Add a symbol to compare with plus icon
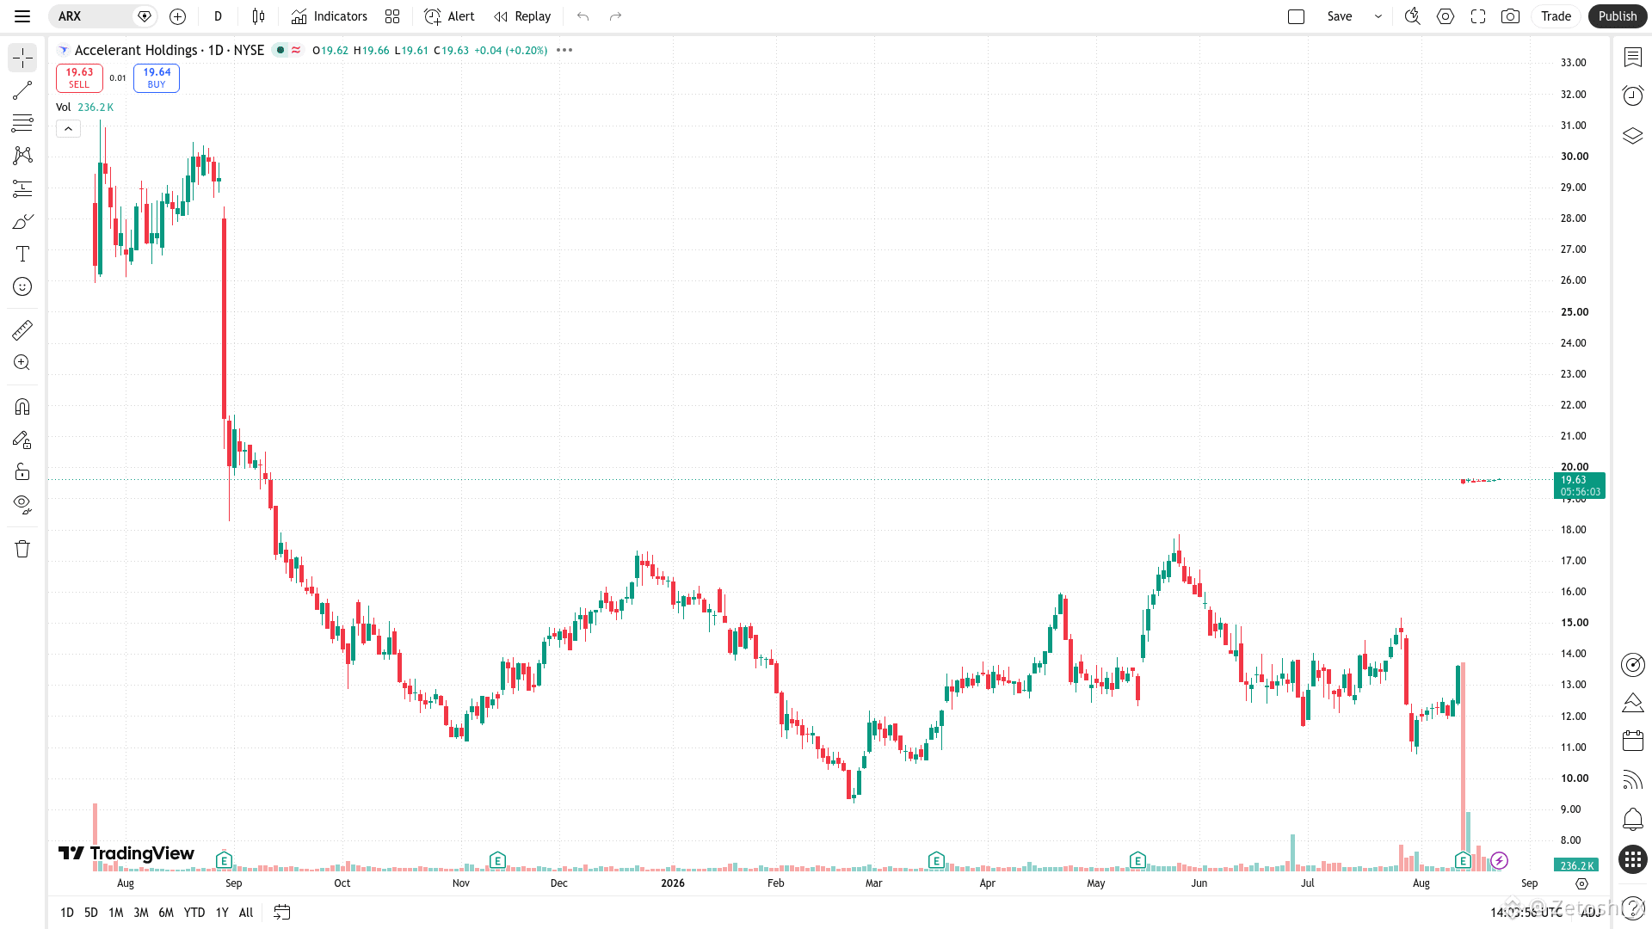The width and height of the screenshot is (1652, 929). coord(178,16)
